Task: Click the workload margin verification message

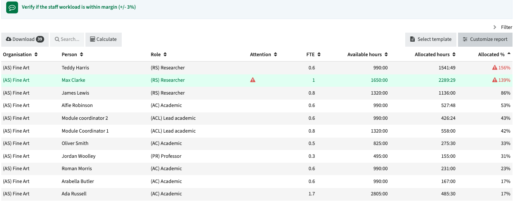Action: pyautogui.click(x=79, y=7)
